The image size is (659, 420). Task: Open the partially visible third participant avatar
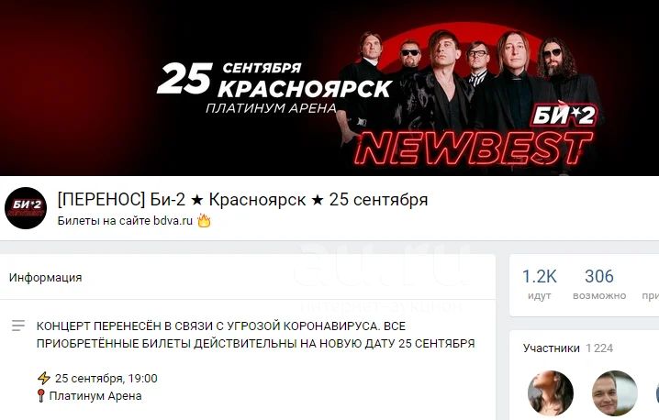tap(657, 393)
